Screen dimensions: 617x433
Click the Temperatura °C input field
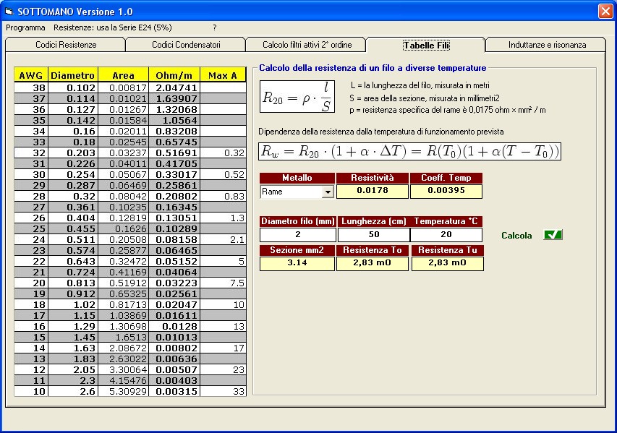[446, 235]
